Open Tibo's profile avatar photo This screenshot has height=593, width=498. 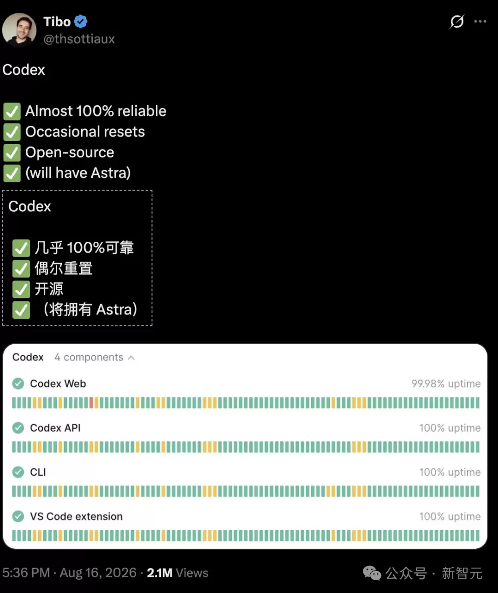19,30
